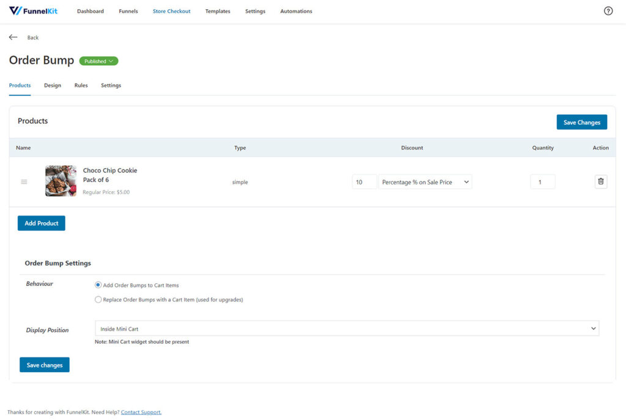Click the Display Position setting label

coord(47,330)
